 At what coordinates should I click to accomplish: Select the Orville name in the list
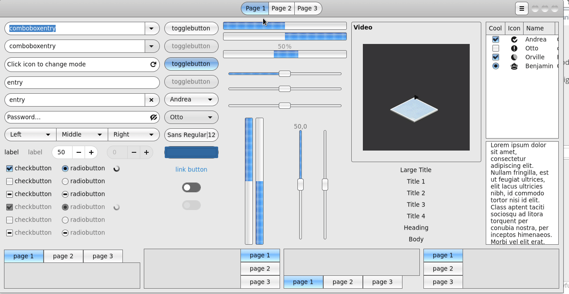click(535, 57)
